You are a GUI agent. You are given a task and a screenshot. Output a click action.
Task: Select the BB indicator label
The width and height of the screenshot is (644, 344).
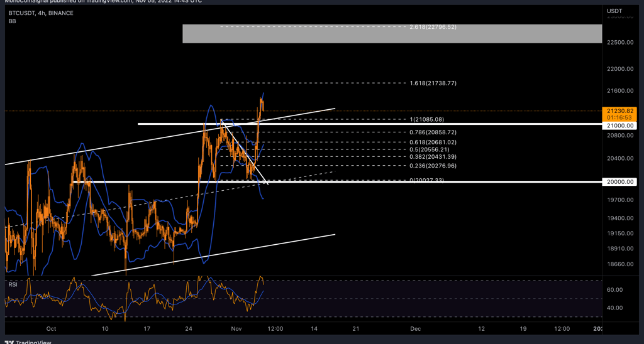tap(13, 21)
